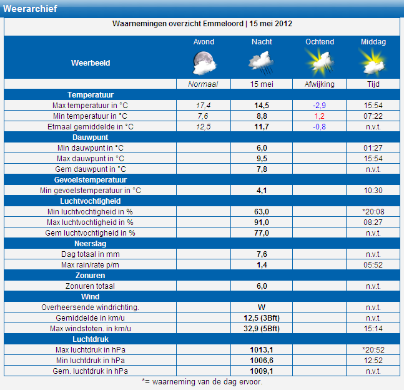The image size is (404, 390).
Task: Click the min wind chill value 4,1
Action: (262, 191)
